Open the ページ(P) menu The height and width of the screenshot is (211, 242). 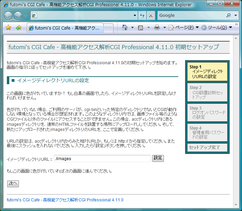[184, 27]
